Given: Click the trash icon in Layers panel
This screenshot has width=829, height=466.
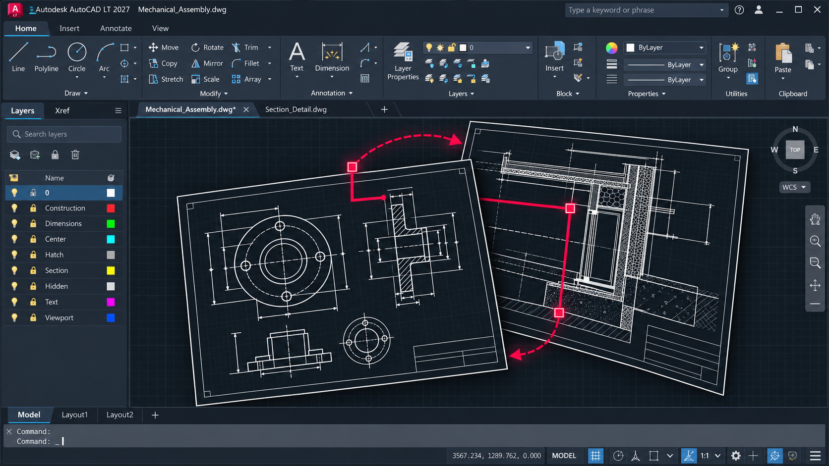Looking at the screenshot, I should (x=75, y=155).
